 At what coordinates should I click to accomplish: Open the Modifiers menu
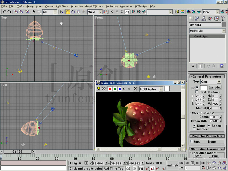(x=62, y=6)
